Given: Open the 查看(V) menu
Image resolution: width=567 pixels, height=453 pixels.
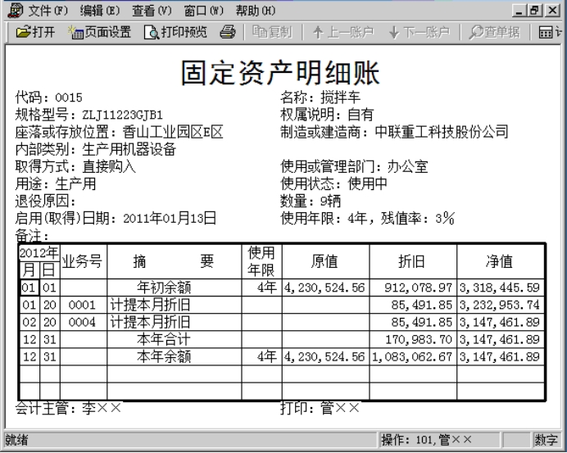Looking at the screenshot, I should (x=152, y=11).
